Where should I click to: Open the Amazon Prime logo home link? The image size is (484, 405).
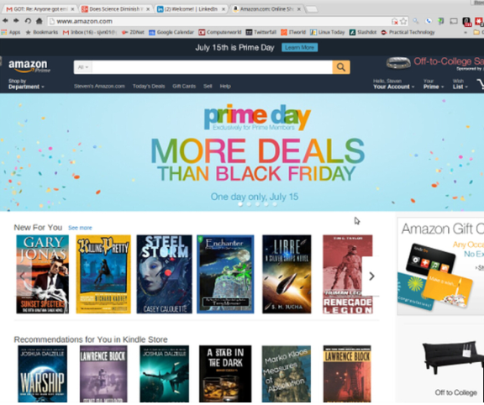point(29,66)
